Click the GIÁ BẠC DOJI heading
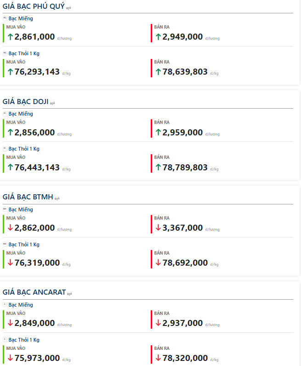This screenshot has width=301, height=366. tap(25, 102)
